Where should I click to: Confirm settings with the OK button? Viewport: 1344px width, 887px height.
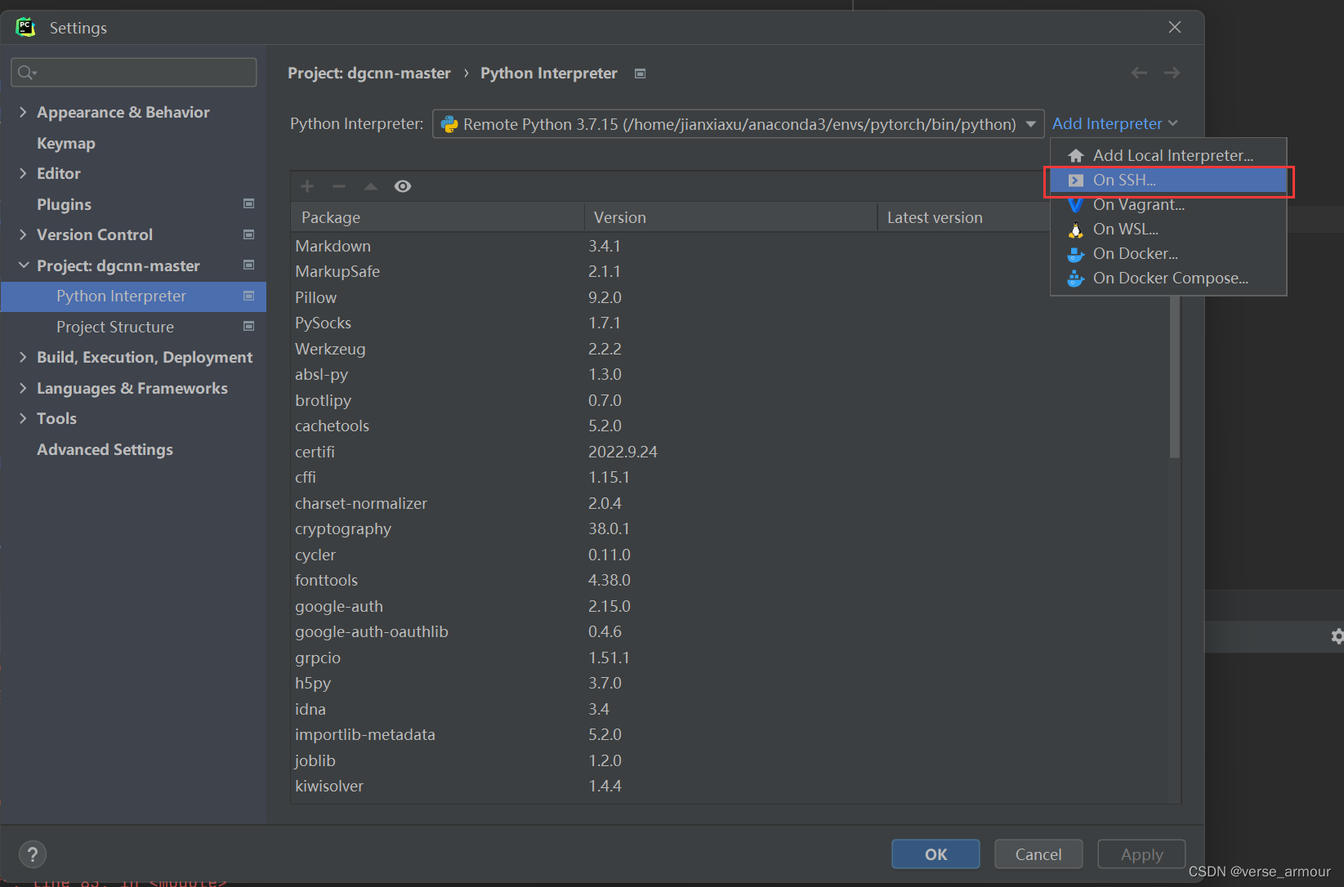pyautogui.click(x=935, y=854)
